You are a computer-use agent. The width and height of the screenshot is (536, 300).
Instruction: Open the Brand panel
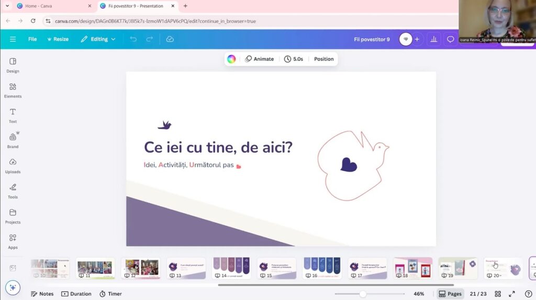tap(13, 141)
